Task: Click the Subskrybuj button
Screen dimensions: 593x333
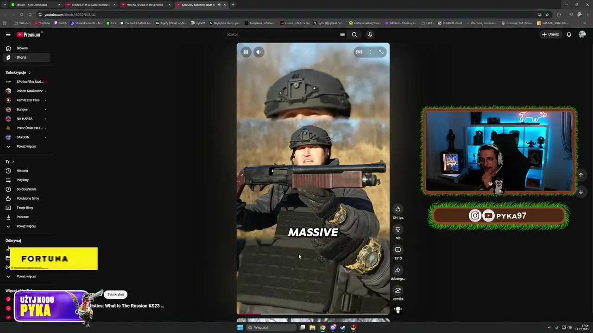Action: pos(115,295)
